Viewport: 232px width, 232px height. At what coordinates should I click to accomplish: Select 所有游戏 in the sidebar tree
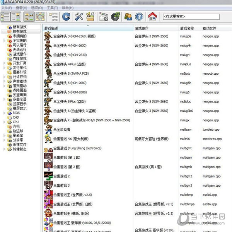click(19, 27)
